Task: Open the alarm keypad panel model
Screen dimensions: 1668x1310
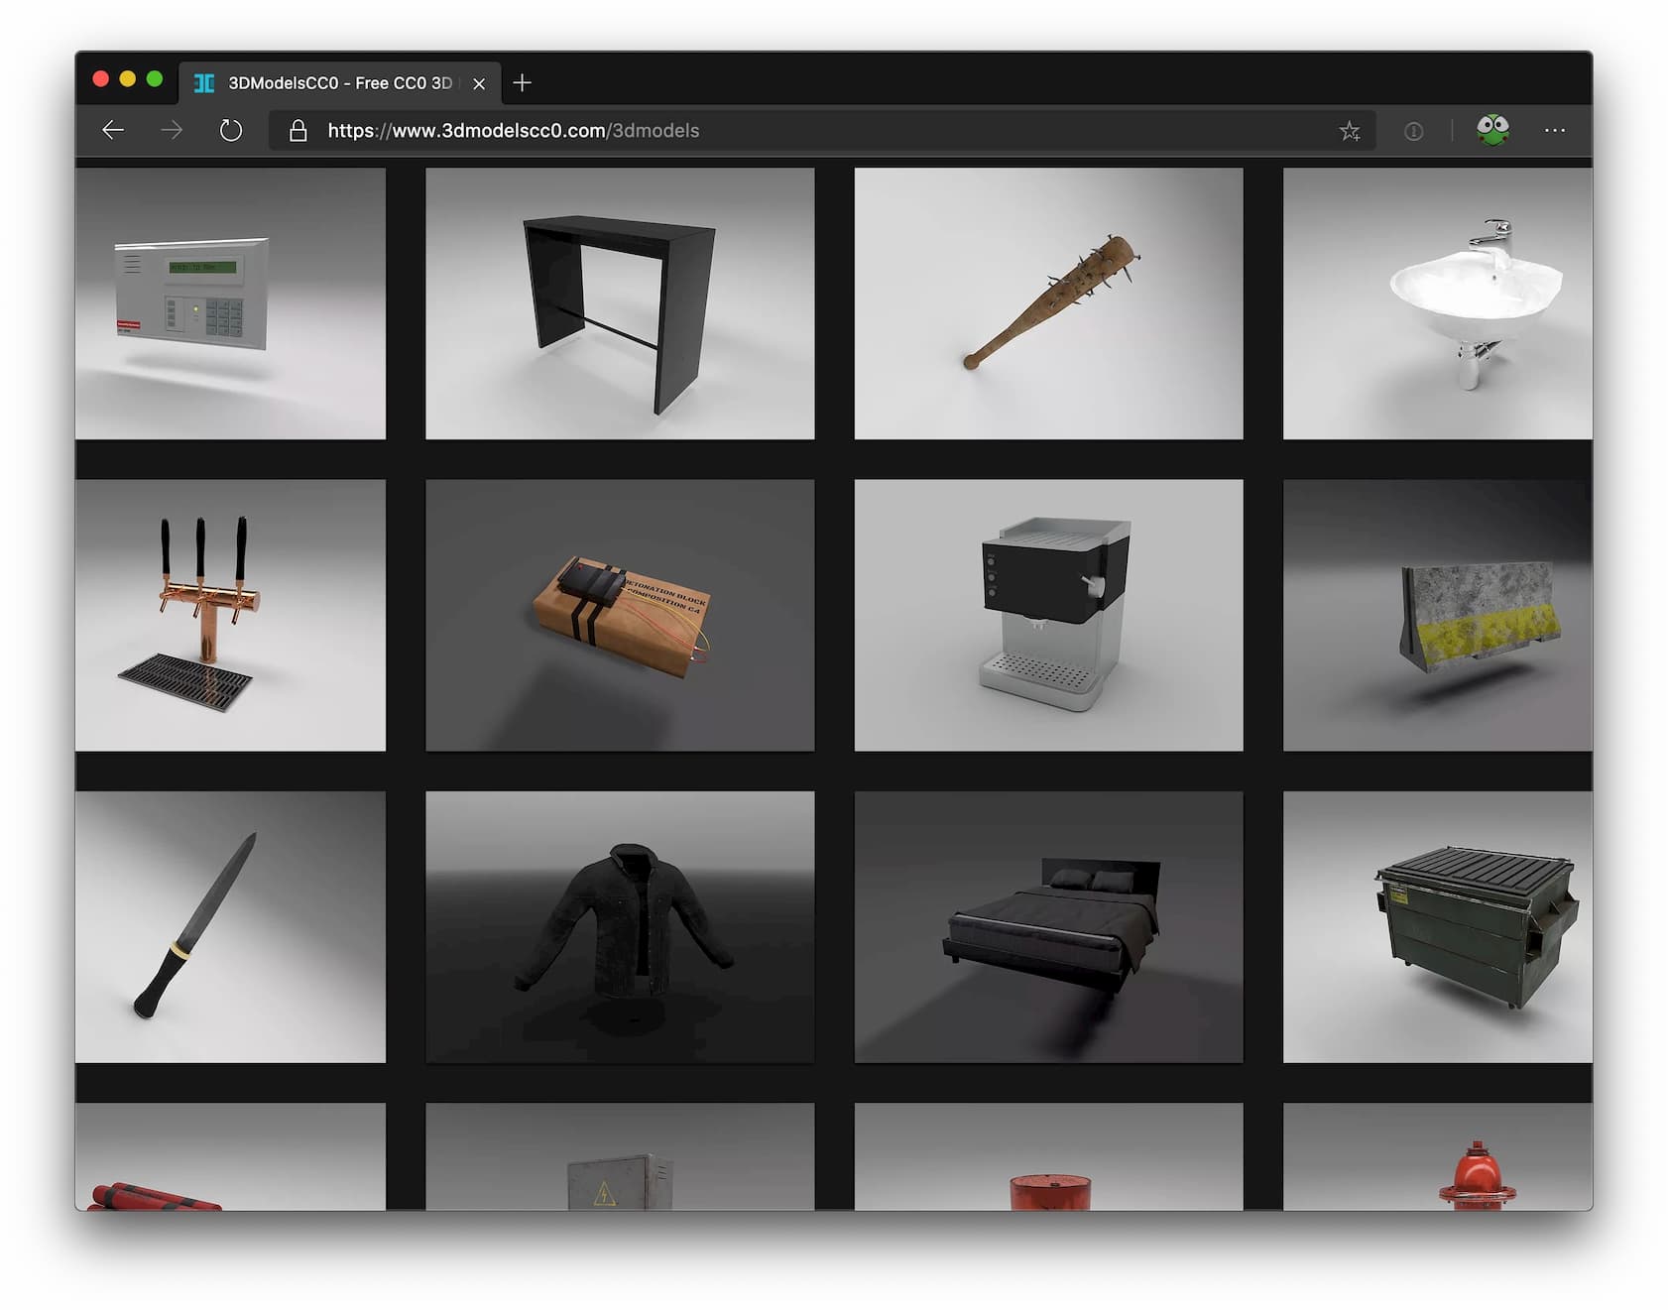Action: pos(230,303)
